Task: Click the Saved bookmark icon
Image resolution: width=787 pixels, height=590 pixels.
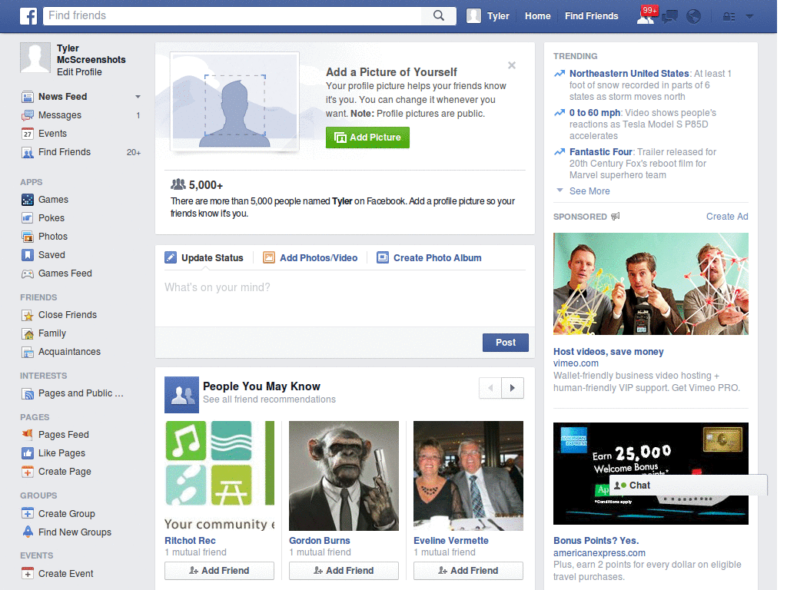Action: point(28,255)
